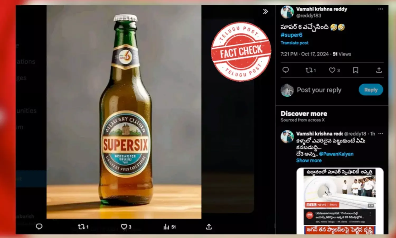Repost using the retweet icon in sidebar
This screenshot has width=396, height=238.
(x=309, y=70)
